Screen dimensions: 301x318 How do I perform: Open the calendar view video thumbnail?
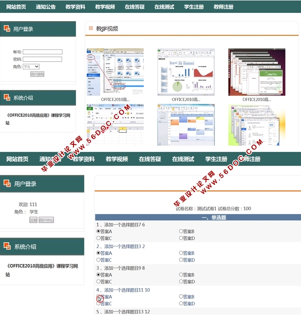pyautogui.click(x=186, y=125)
